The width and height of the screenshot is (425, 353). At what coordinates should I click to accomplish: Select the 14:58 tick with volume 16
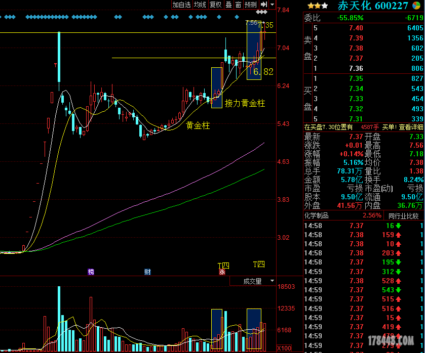tap(364, 226)
